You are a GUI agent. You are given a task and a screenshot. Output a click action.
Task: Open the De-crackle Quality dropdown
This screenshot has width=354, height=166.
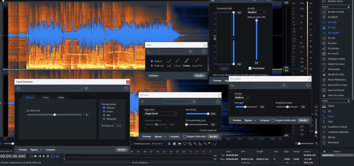(242, 98)
